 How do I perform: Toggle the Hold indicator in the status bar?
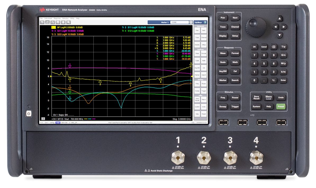point(58,123)
